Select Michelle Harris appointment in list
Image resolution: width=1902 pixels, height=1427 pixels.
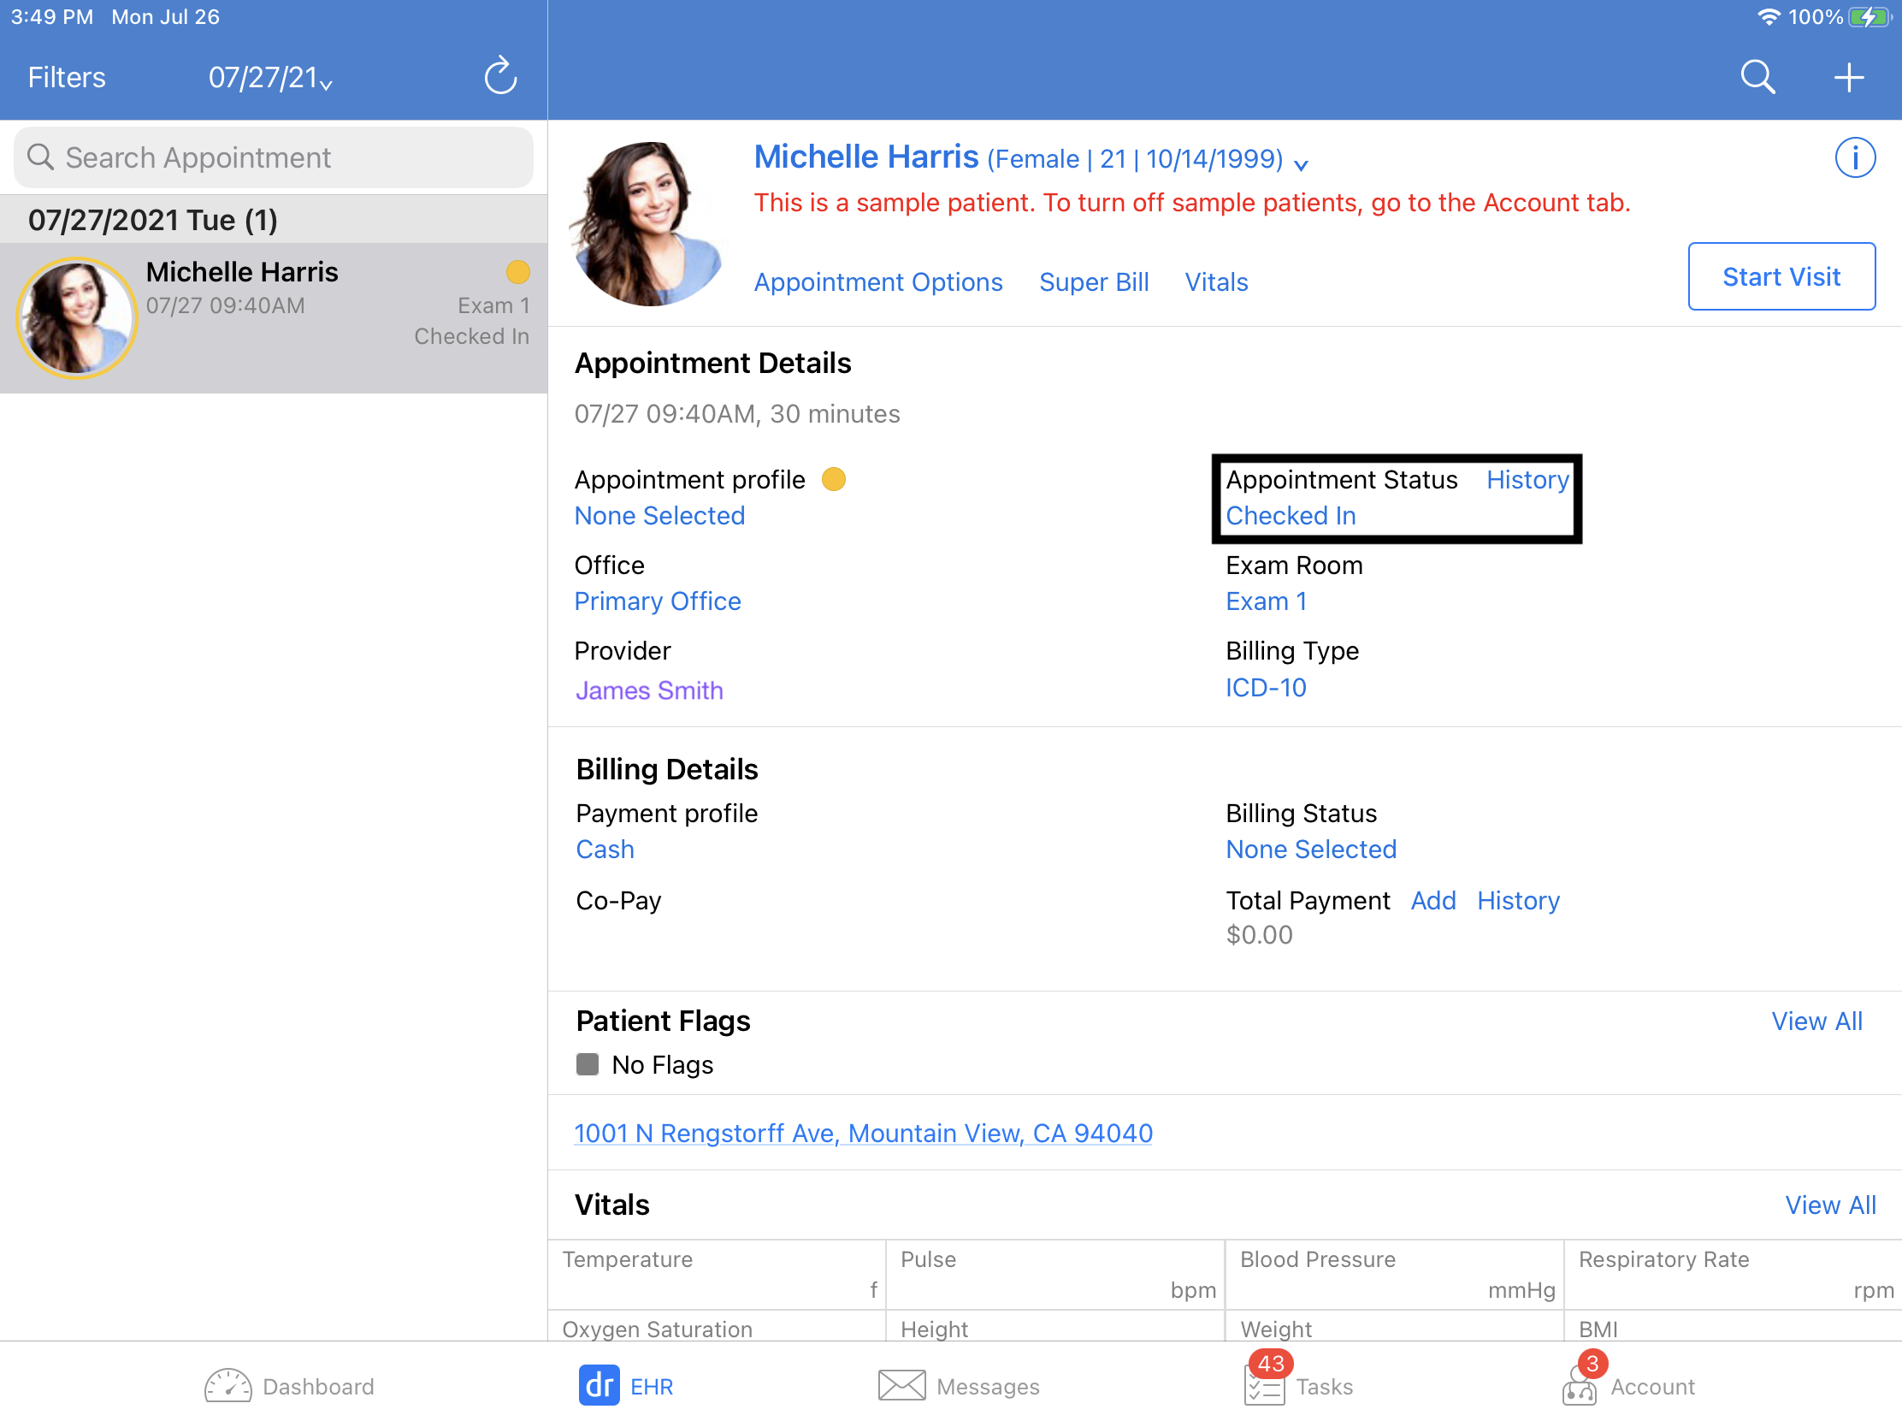(274, 318)
